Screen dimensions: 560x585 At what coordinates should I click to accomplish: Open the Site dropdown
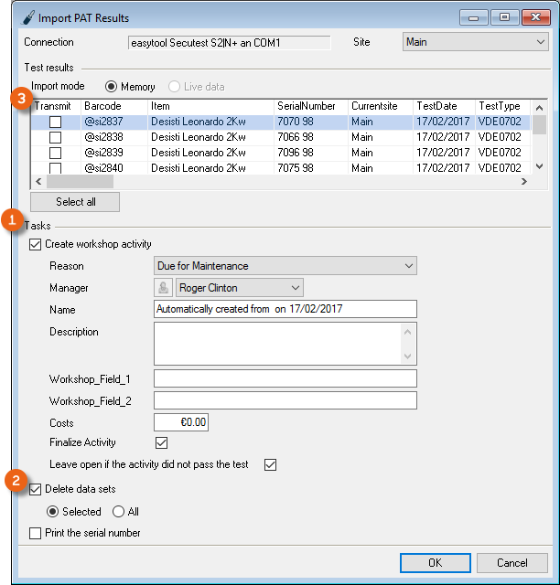pyautogui.click(x=474, y=42)
